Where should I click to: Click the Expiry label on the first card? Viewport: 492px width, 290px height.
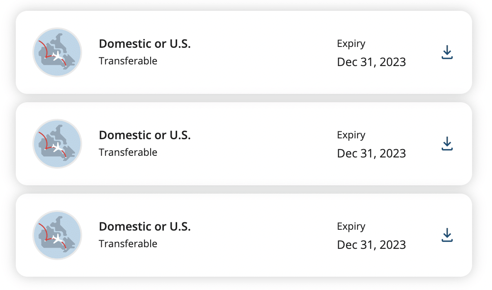351,44
